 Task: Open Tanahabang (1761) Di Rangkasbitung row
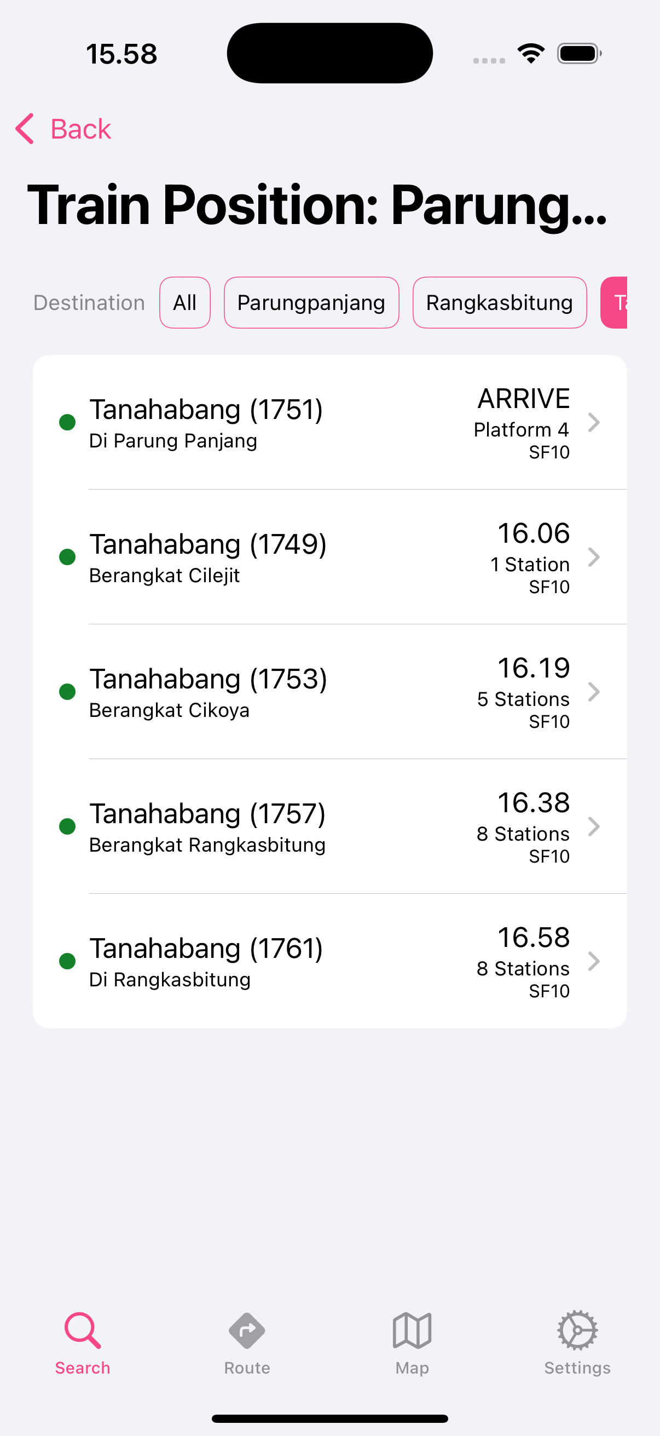[x=329, y=961]
